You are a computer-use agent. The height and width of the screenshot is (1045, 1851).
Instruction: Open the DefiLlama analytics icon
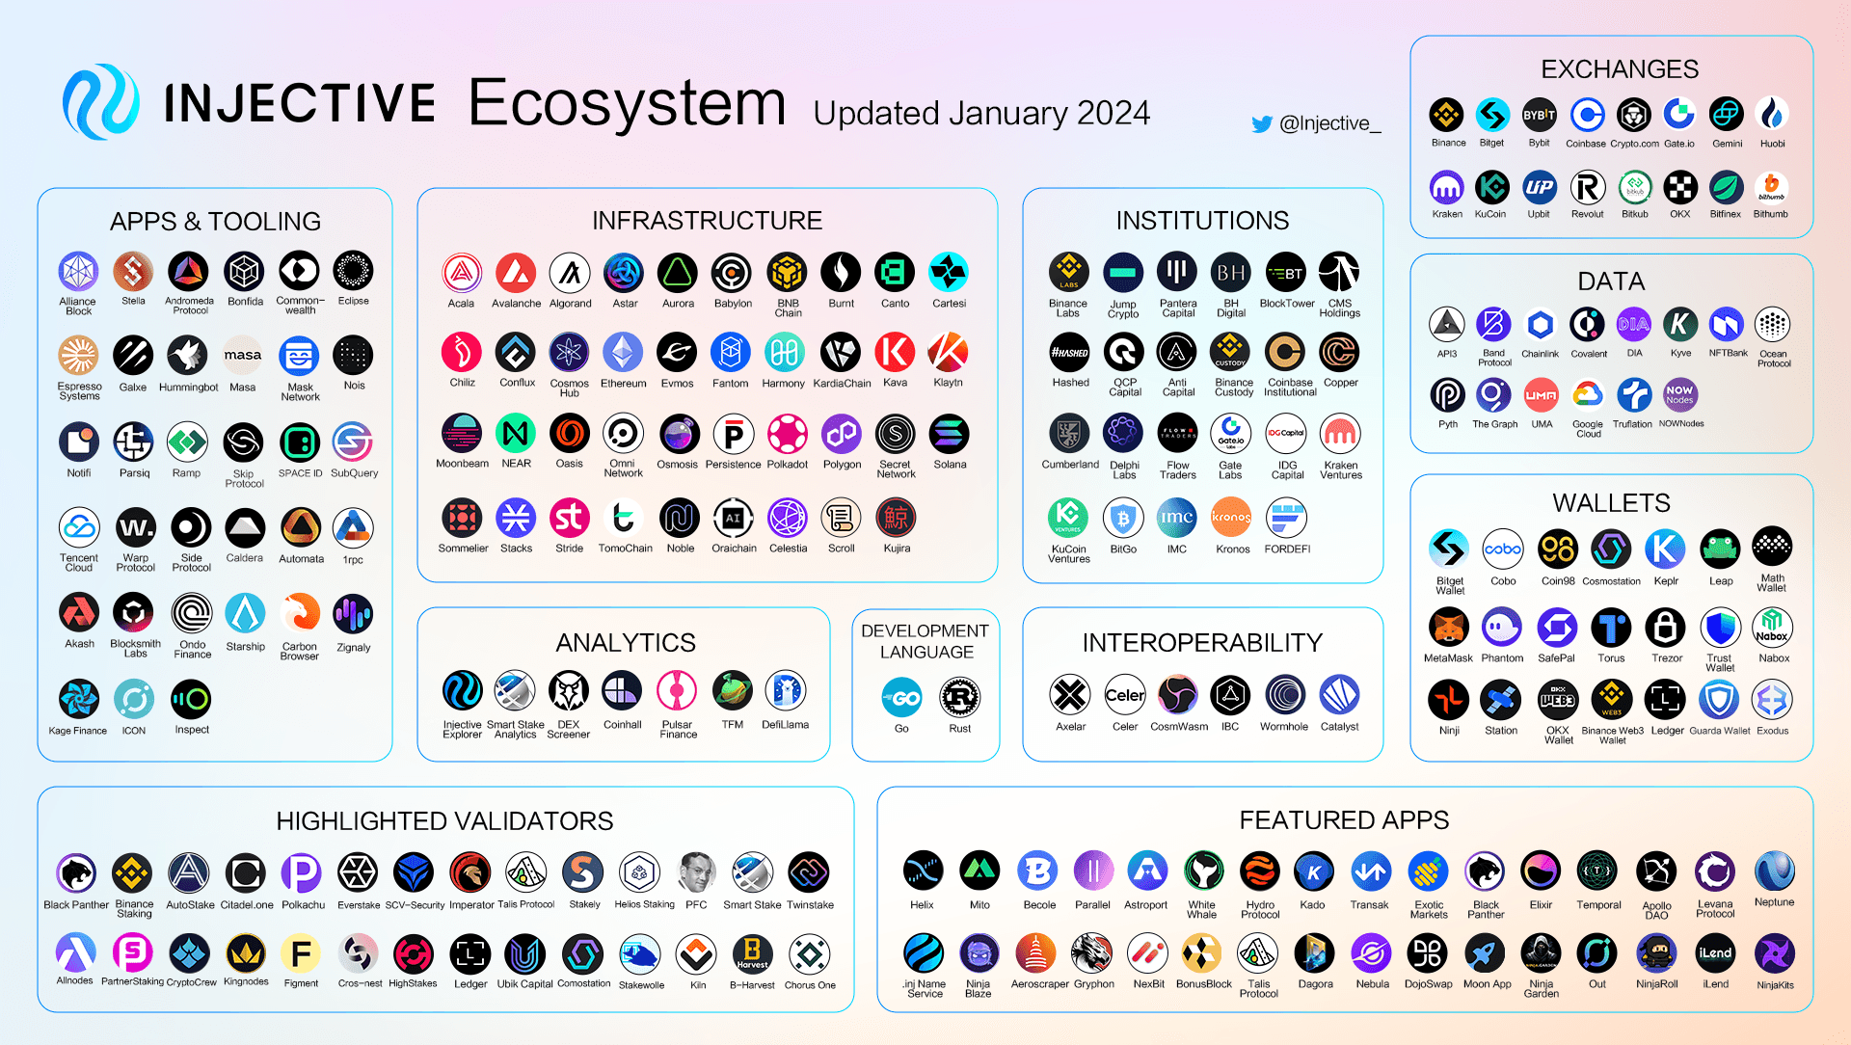(785, 691)
